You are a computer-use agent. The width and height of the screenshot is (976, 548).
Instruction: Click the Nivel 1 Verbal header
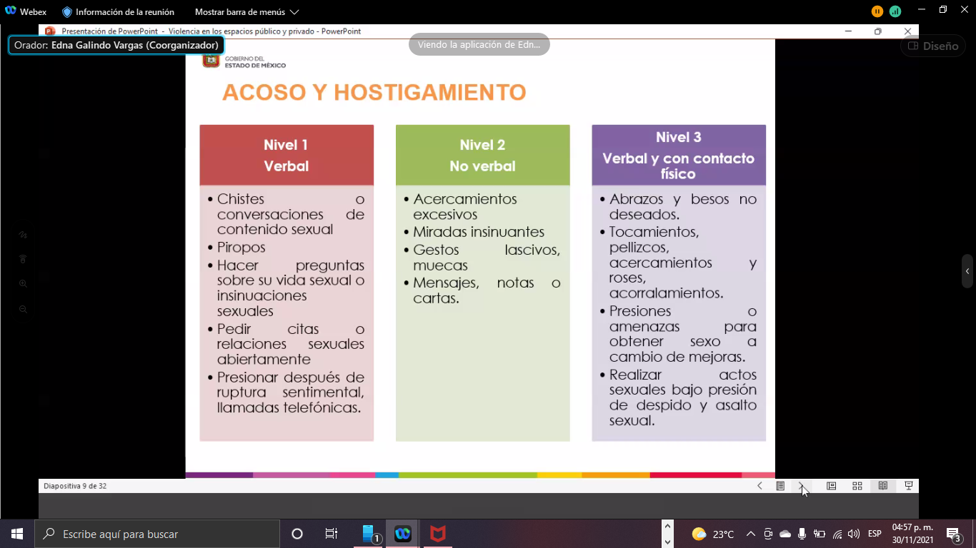(x=287, y=155)
